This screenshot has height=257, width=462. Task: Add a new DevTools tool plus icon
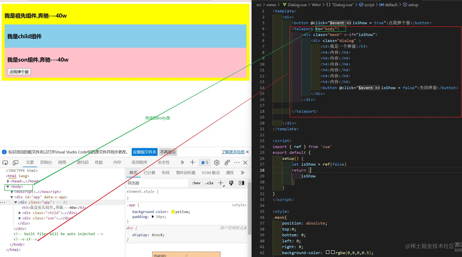(192, 162)
